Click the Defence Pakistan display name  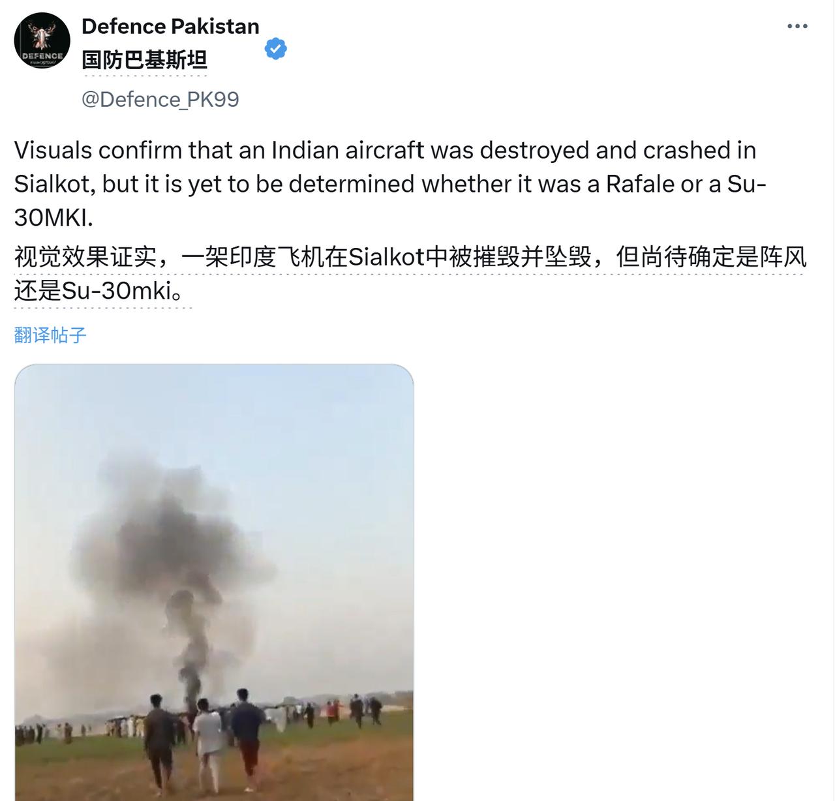(170, 26)
